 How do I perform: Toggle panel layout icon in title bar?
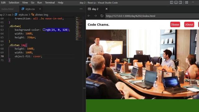pos(176,2)
